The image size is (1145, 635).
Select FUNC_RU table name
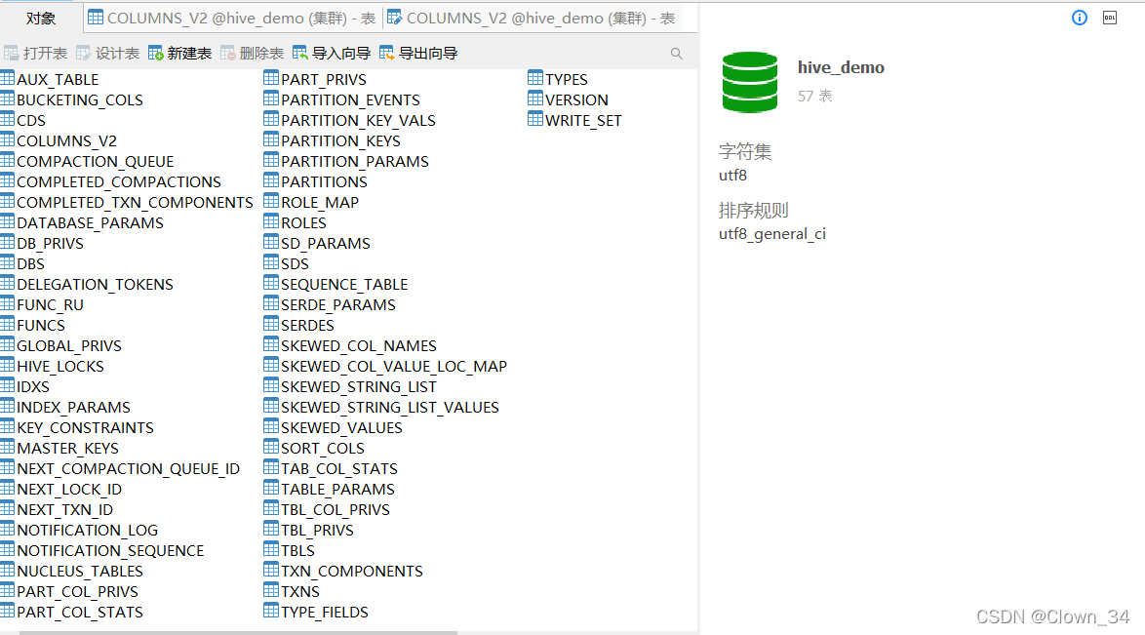[x=51, y=304]
